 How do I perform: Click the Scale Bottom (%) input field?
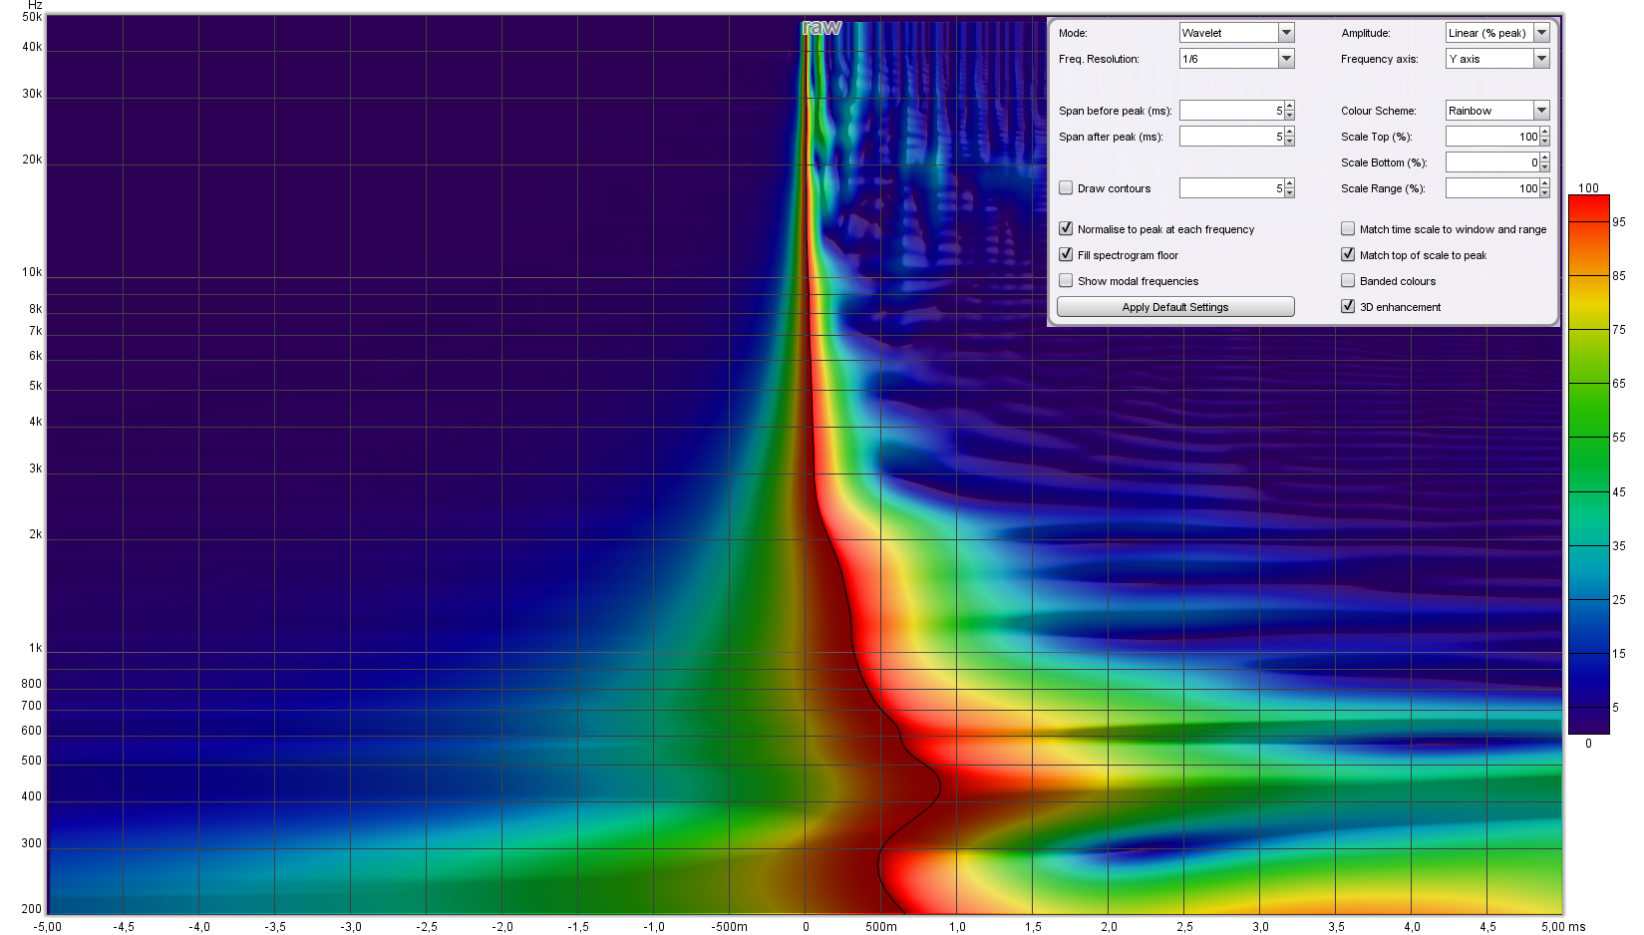(1492, 162)
